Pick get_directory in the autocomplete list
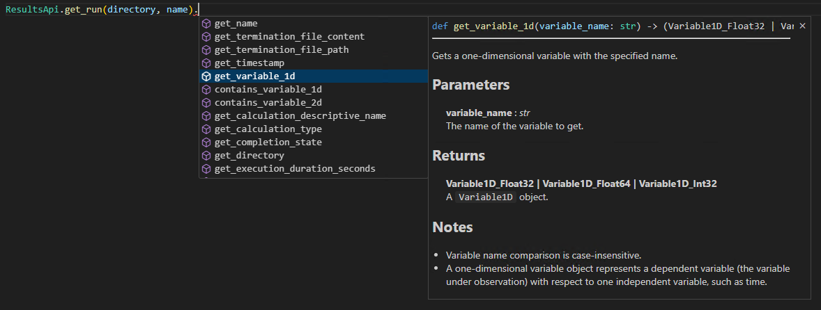Image resolution: width=821 pixels, height=310 pixels. [249, 156]
